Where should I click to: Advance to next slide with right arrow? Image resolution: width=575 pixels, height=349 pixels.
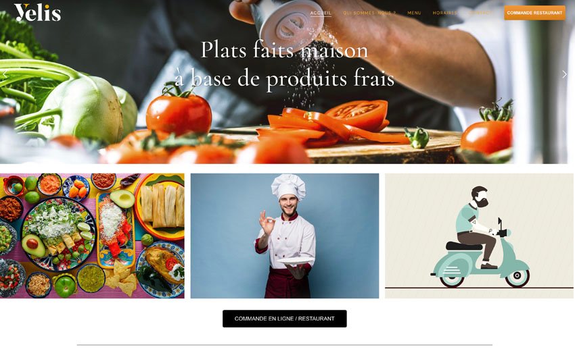click(564, 74)
